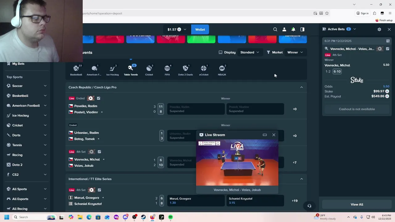Bet on Schaniel Krzysztof at 3.15

pyautogui.click(x=255, y=201)
